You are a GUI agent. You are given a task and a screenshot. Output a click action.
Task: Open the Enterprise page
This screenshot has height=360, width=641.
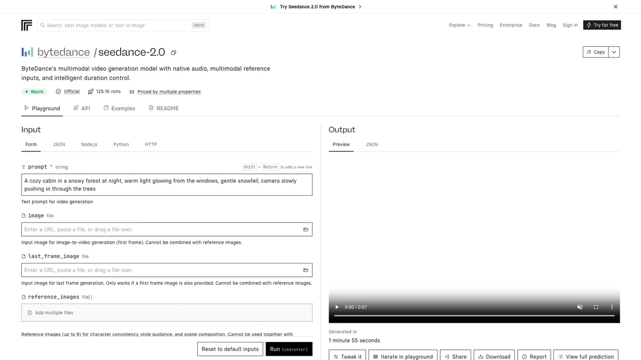tap(511, 25)
